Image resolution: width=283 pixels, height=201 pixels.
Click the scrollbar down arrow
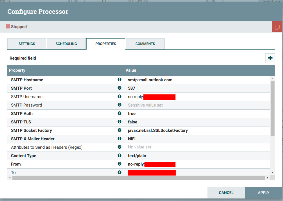pos(272,172)
